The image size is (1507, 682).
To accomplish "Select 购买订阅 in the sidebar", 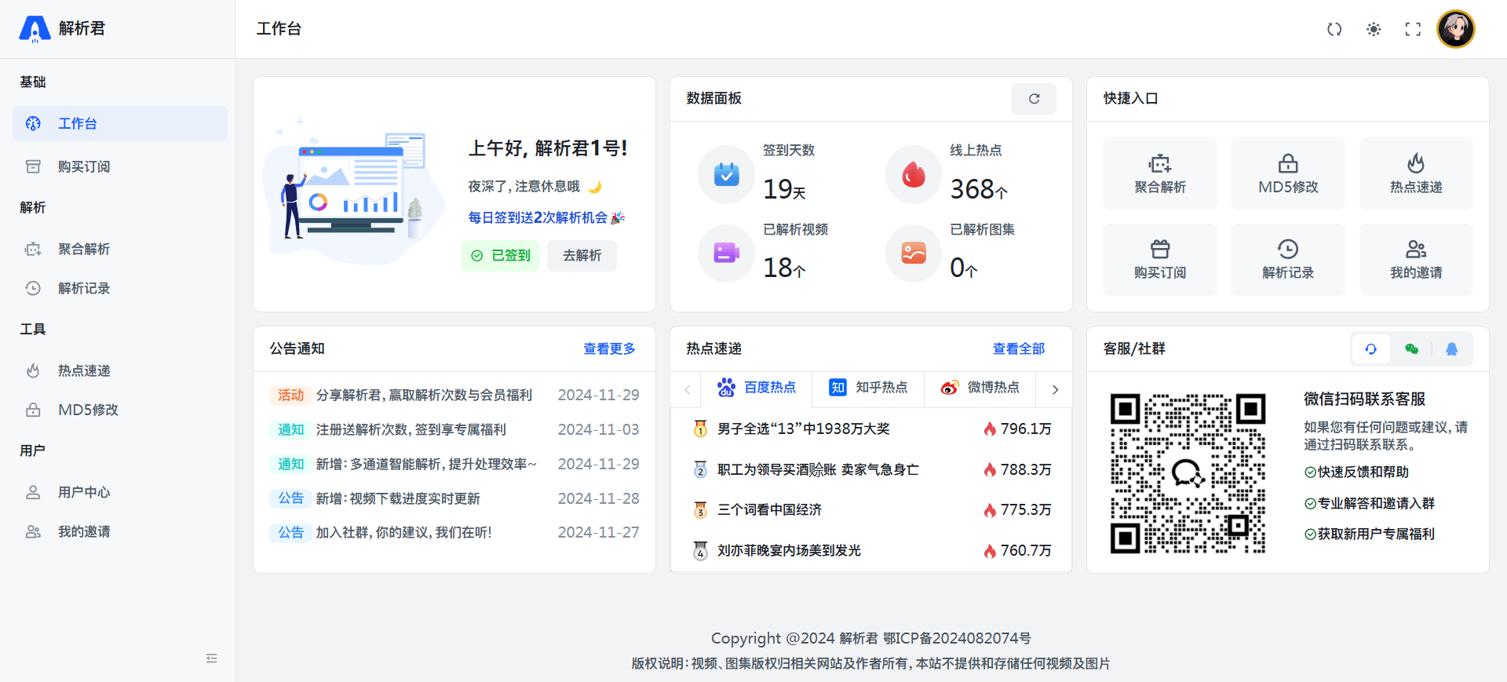I will 84,166.
